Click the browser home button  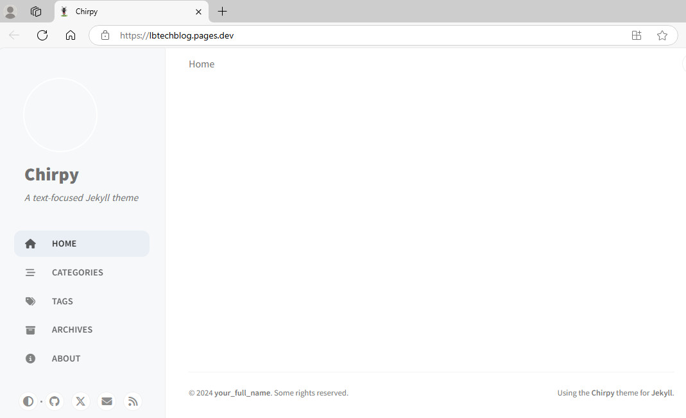(x=71, y=35)
